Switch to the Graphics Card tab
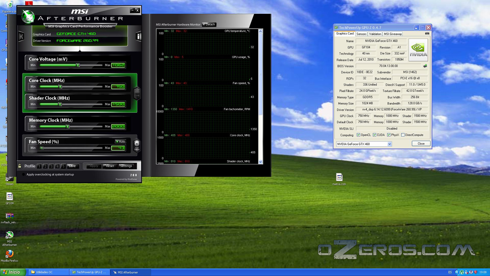The image size is (490, 276). [345, 34]
